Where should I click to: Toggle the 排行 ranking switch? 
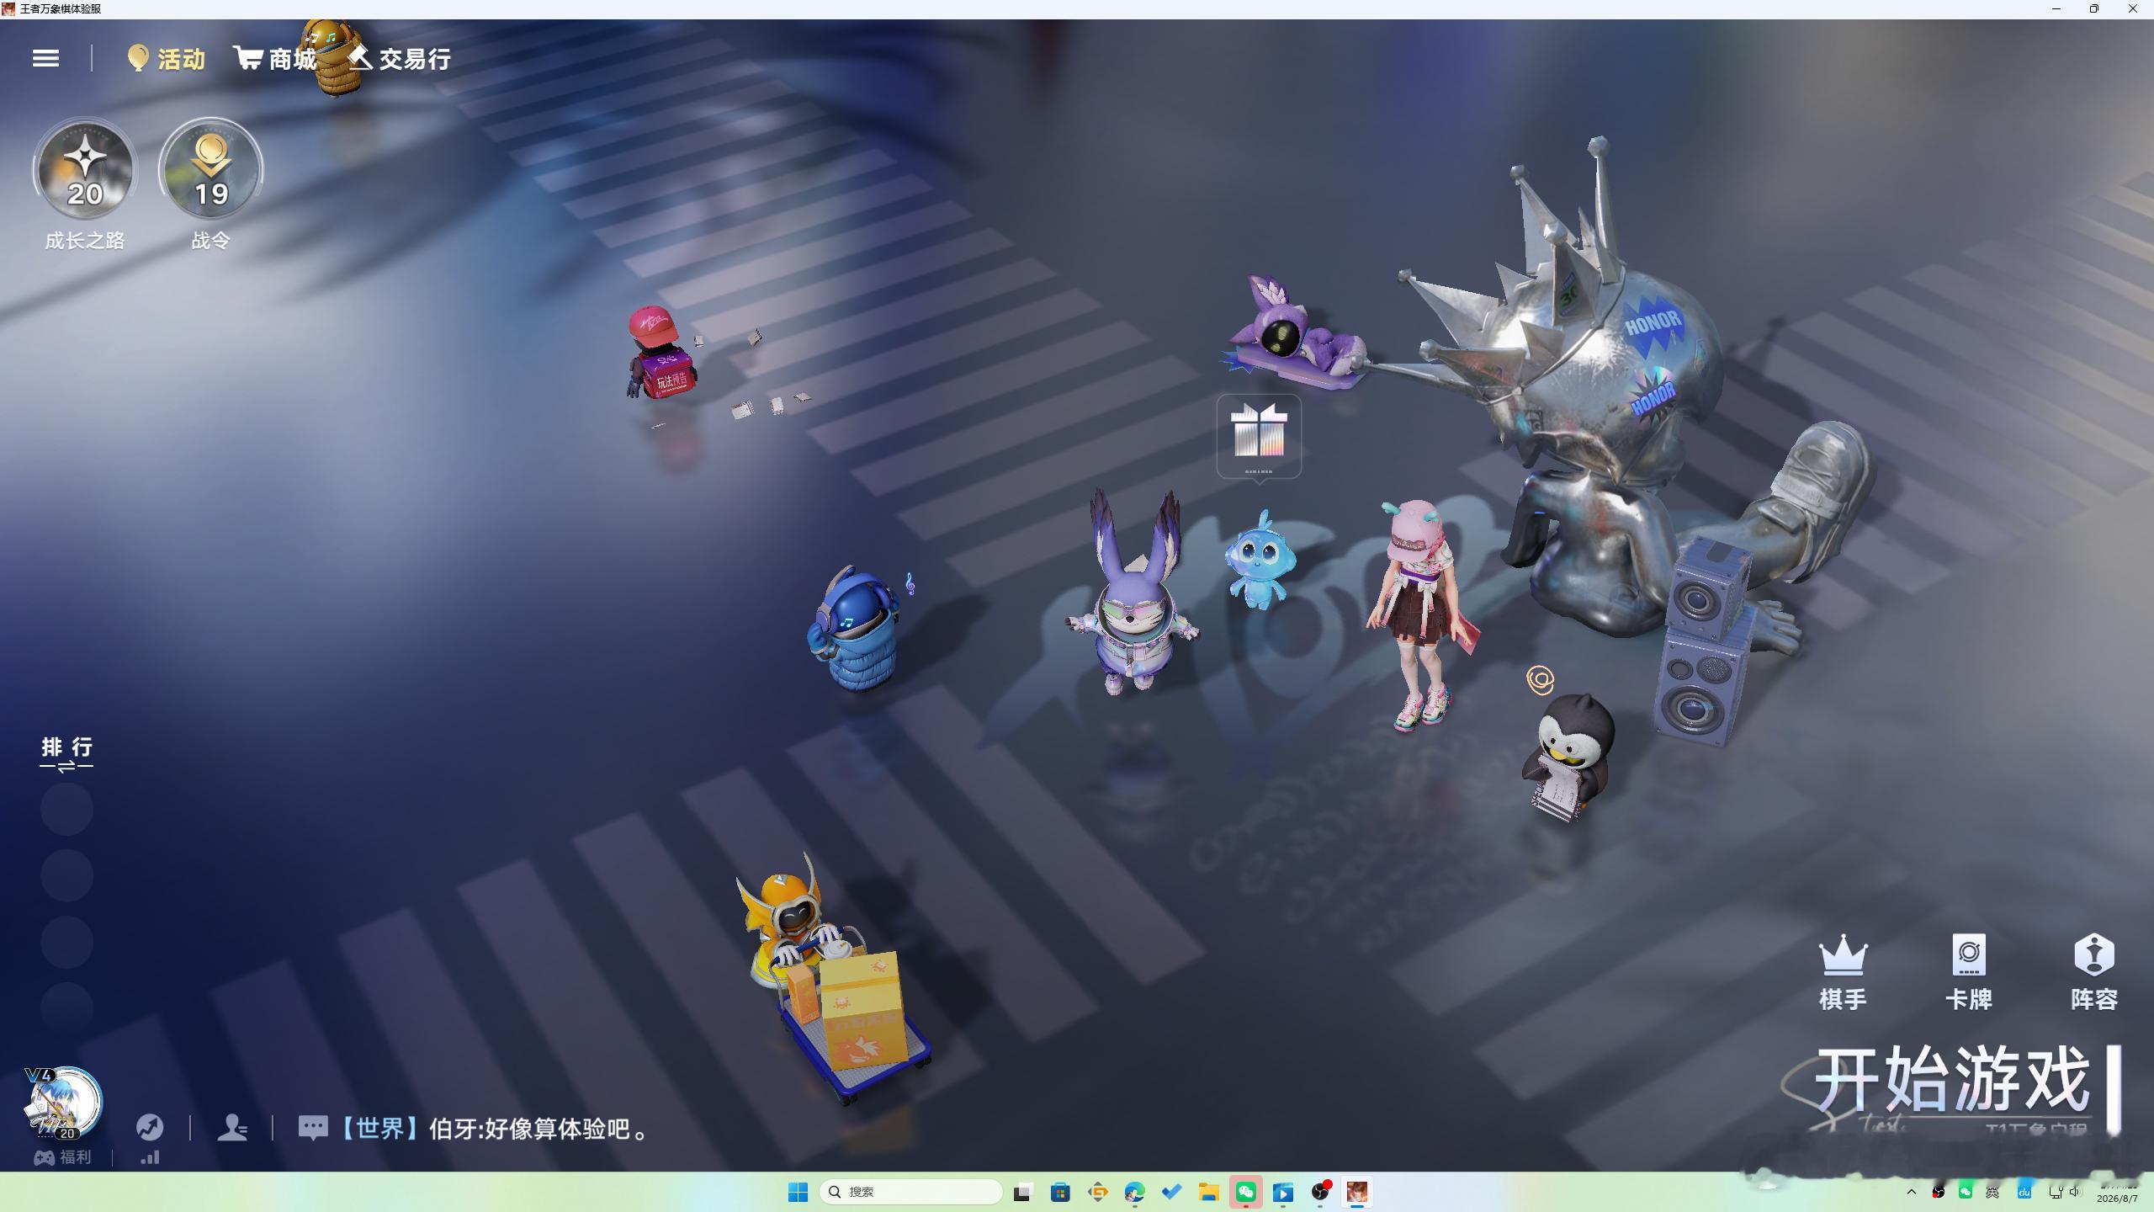[x=66, y=753]
